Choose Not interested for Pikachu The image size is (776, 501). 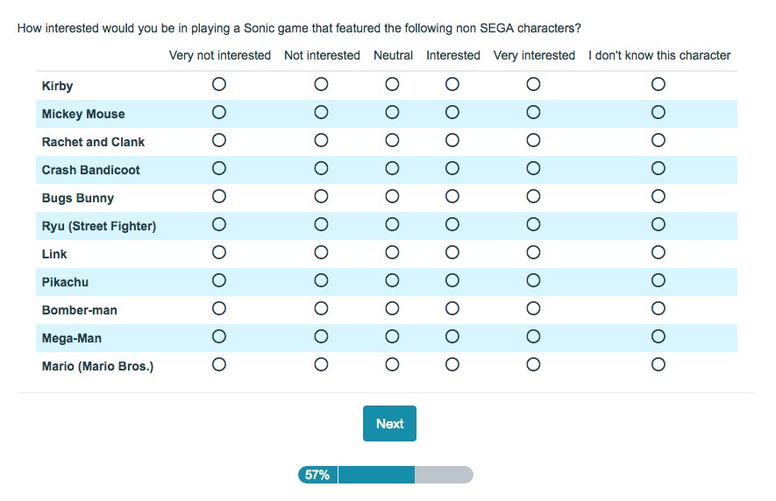[x=321, y=280]
